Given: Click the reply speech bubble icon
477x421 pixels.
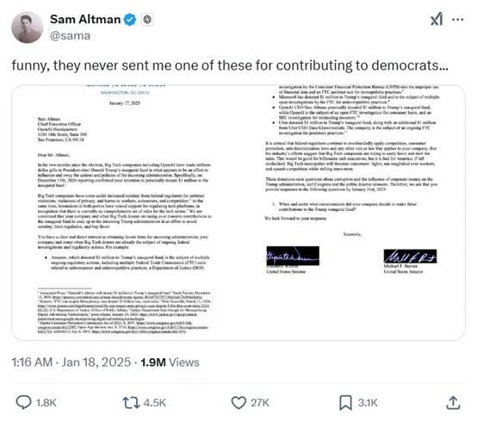Looking at the screenshot, I should click(23, 402).
